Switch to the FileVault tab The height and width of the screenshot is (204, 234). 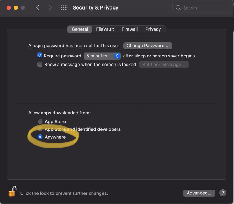coord(105,29)
